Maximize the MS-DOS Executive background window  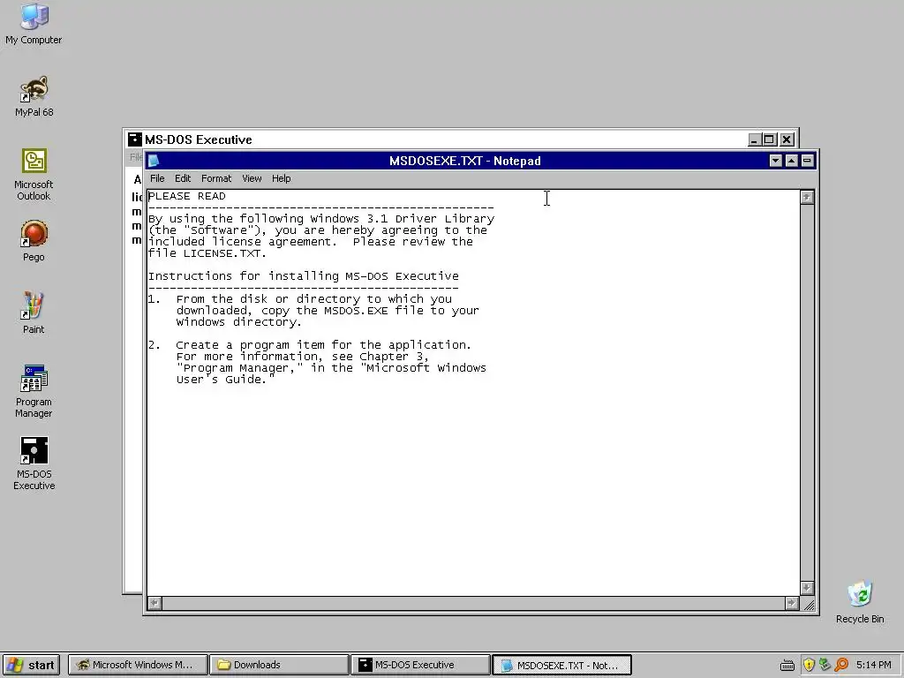[x=769, y=139]
